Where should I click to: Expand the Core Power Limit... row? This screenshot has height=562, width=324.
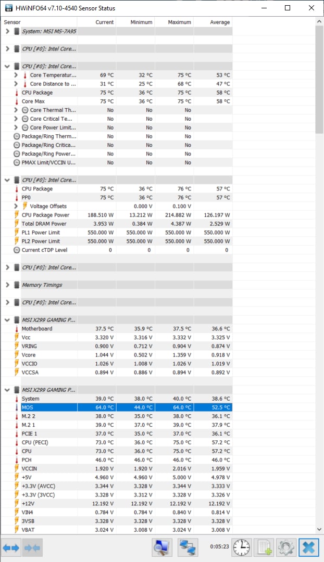(x=16, y=127)
